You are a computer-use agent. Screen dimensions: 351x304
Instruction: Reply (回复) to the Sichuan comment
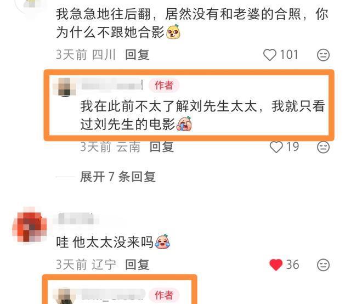(137, 55)
